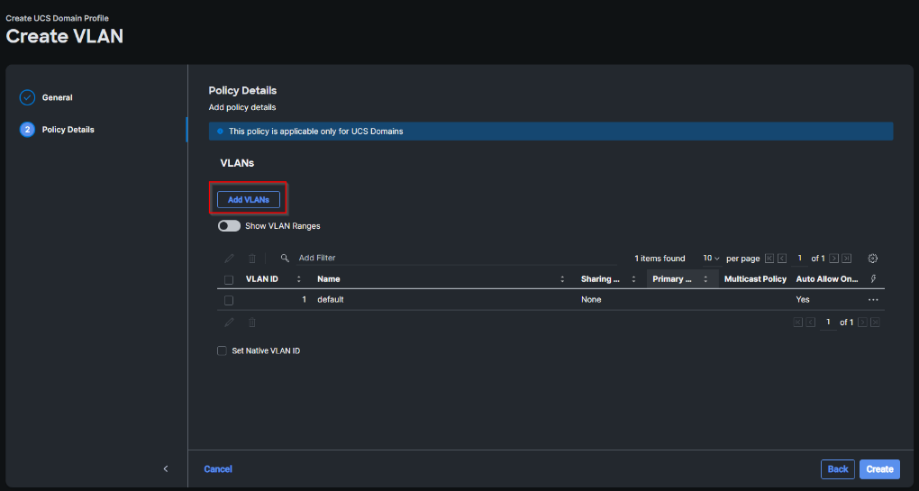Sort by the Name column arrows

tap(562, 279)
